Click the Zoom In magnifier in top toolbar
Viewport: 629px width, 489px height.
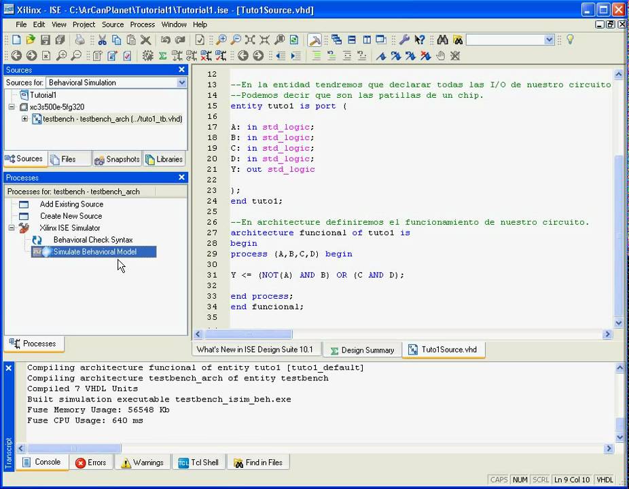pos(221,39)
